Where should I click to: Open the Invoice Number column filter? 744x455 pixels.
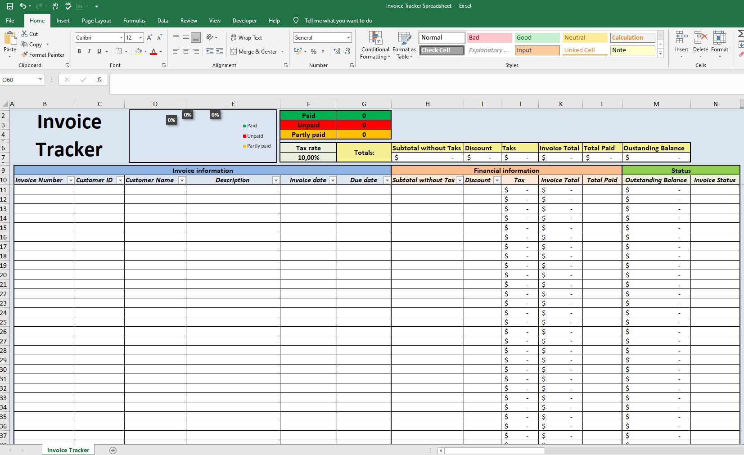click(x=71, y=180)
